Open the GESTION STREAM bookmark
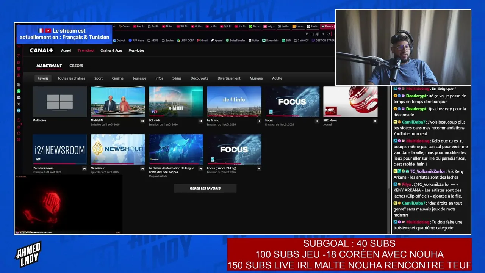 pos(323,41)
